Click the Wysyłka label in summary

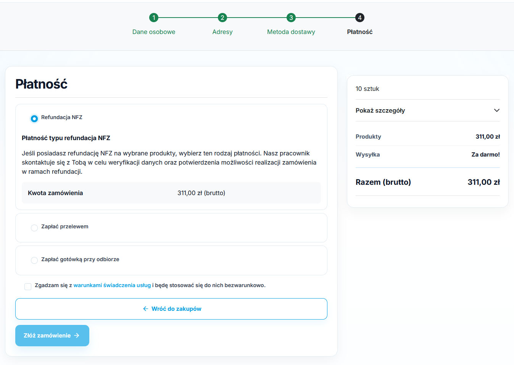[368, 155]
